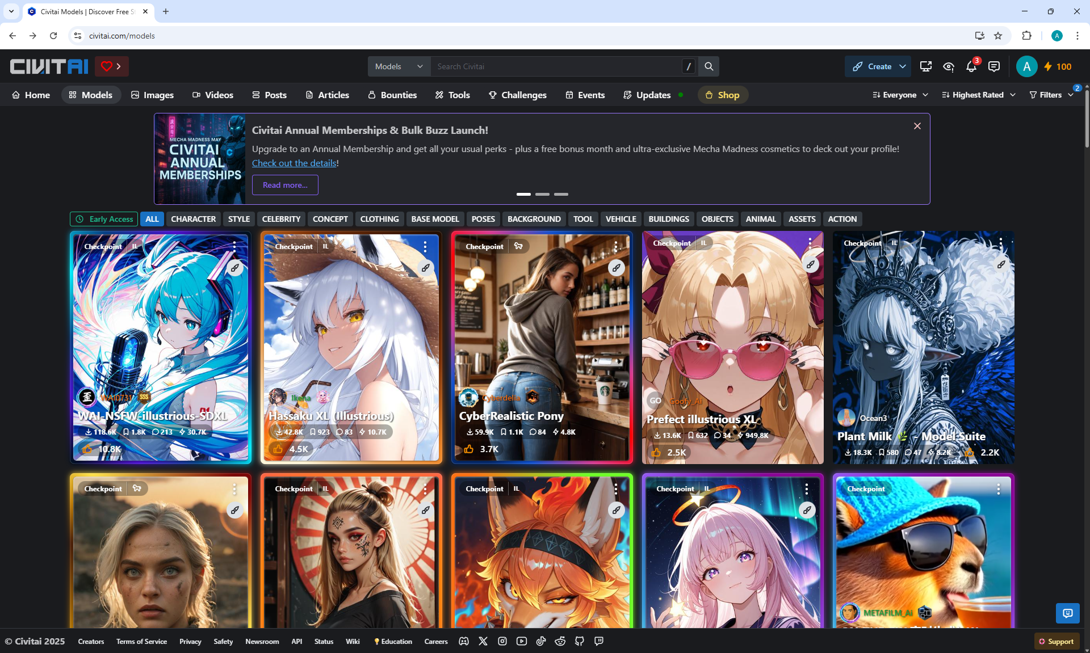
Task: Open the notifications bell icon
Action: point(971,67)
